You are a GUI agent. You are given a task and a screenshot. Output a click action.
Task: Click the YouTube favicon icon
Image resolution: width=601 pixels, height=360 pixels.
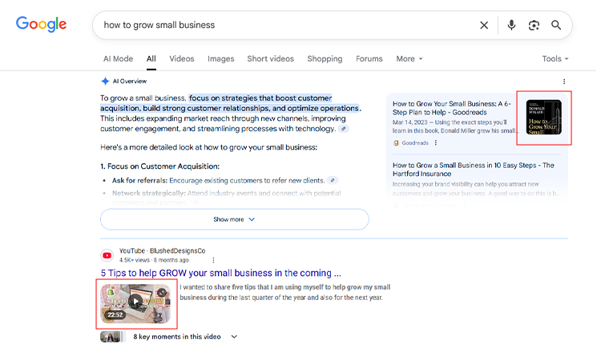click(x=107, y=255)
